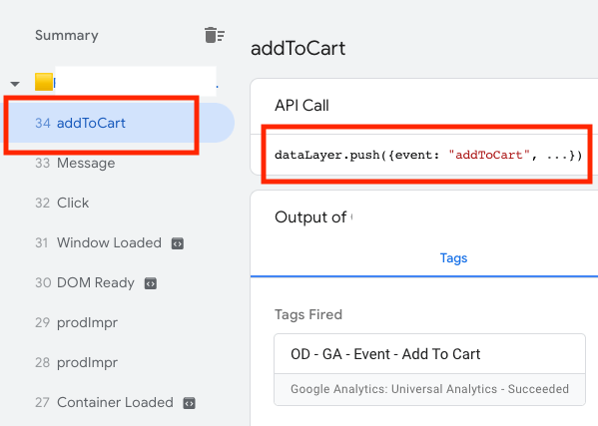This screenshot has height=426, width=598.
Task: Switch to the Tags tab
Action: coord(453,258)
